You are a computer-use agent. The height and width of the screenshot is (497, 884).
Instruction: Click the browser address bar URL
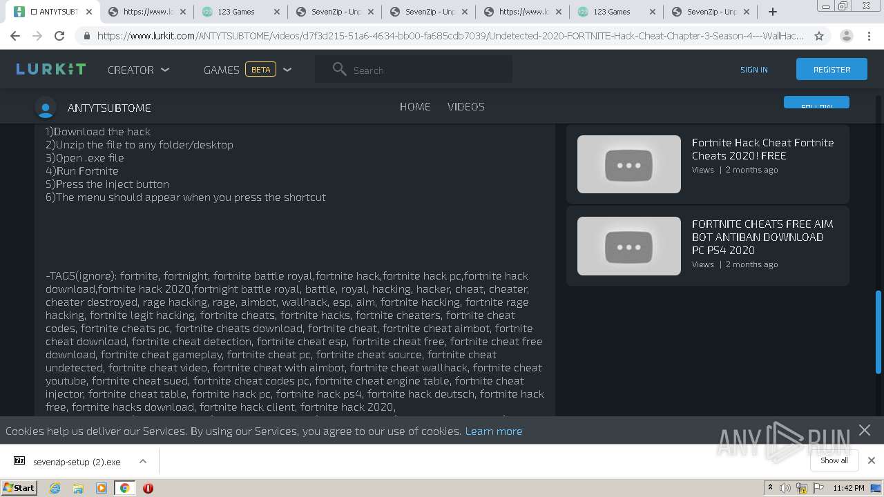pos(450,36)
